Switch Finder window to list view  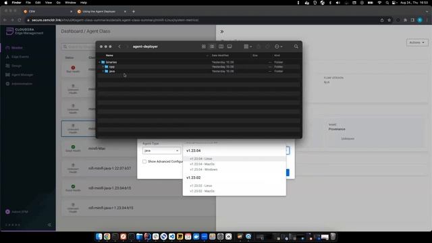212,47
